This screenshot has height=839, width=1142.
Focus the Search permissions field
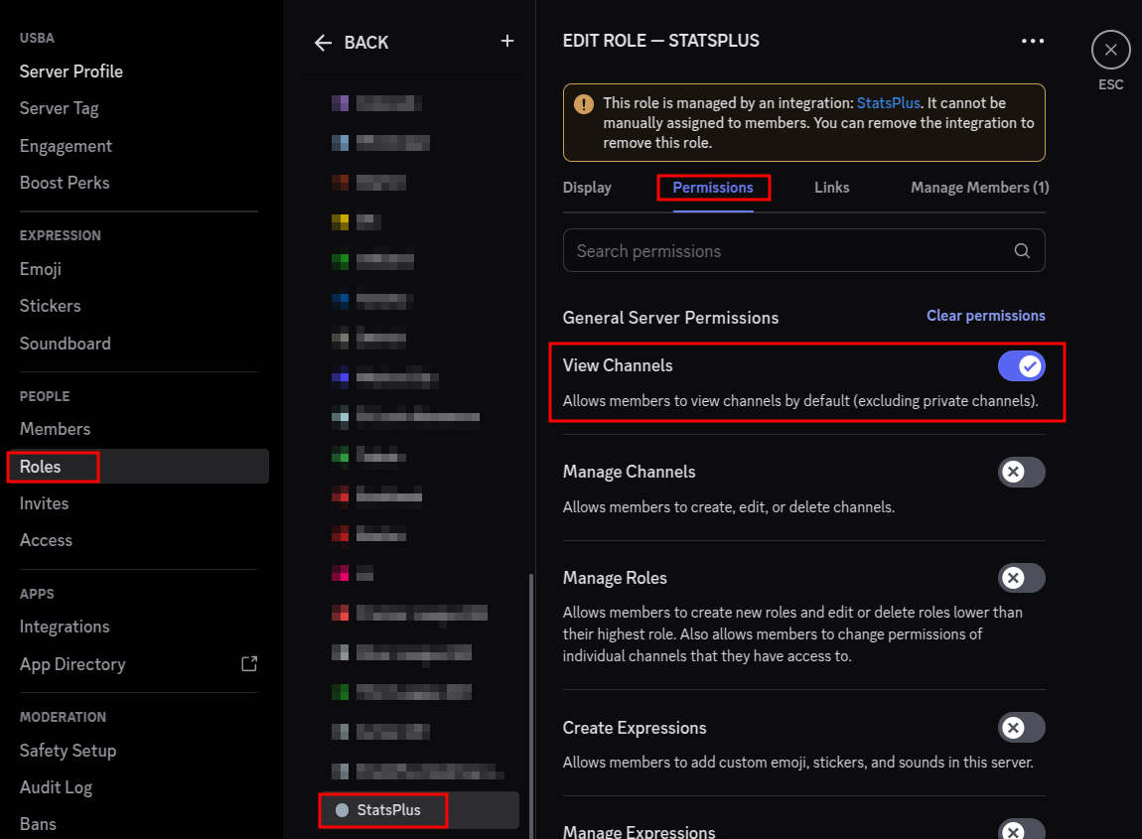[x=785, y=251]
